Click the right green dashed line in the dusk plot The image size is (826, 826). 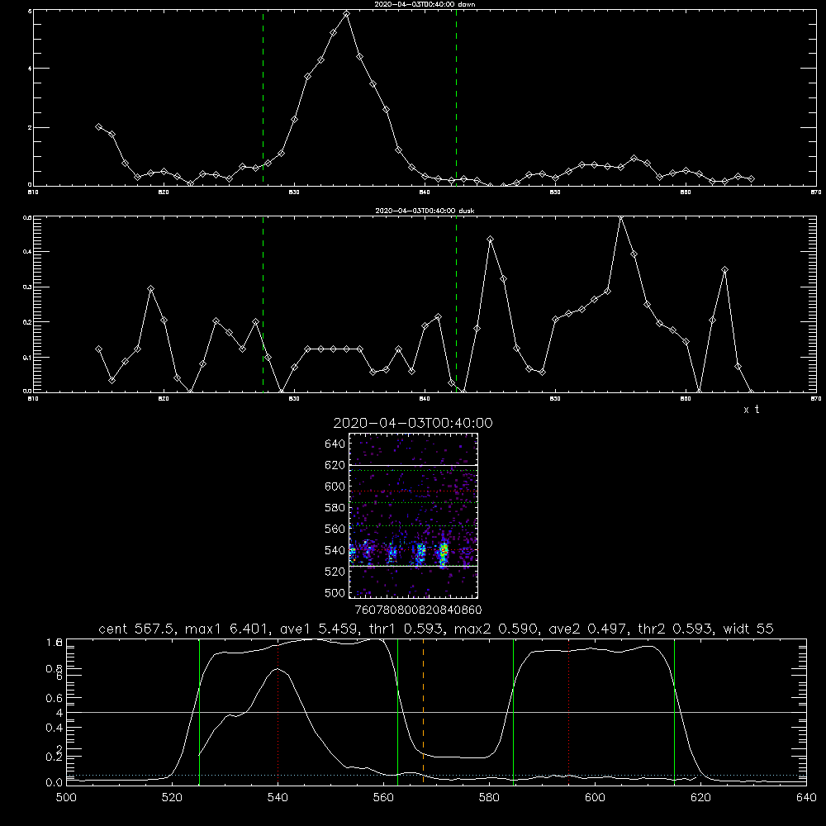tap(456, 304)
